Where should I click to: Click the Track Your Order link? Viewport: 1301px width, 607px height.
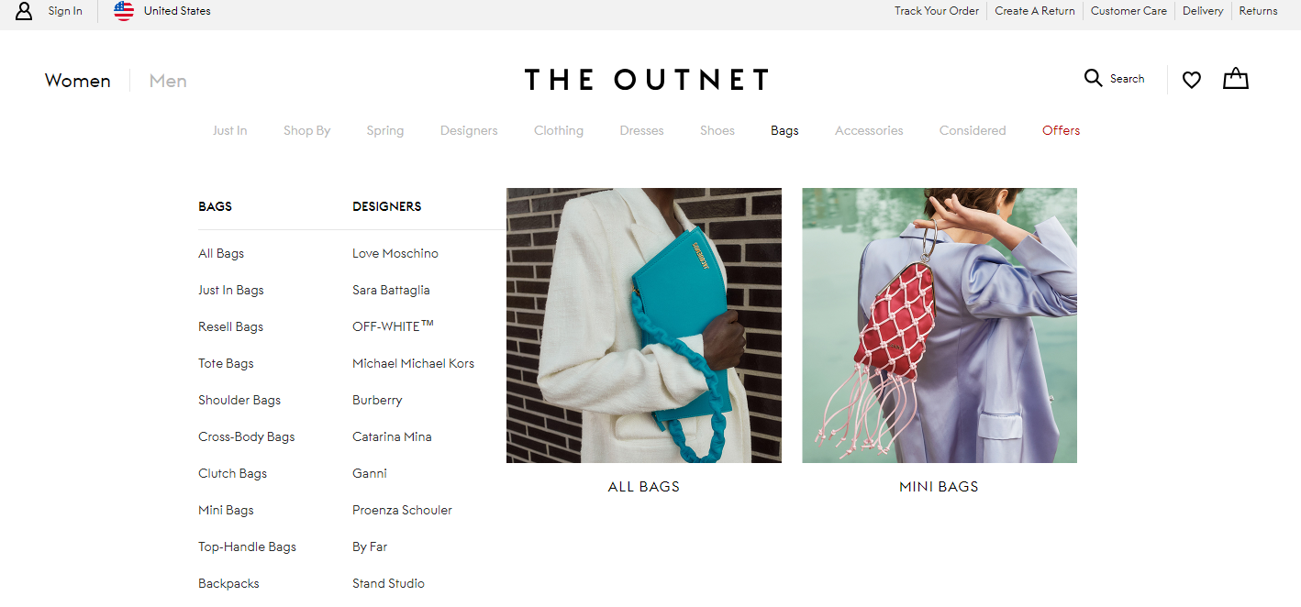[937, 11]
